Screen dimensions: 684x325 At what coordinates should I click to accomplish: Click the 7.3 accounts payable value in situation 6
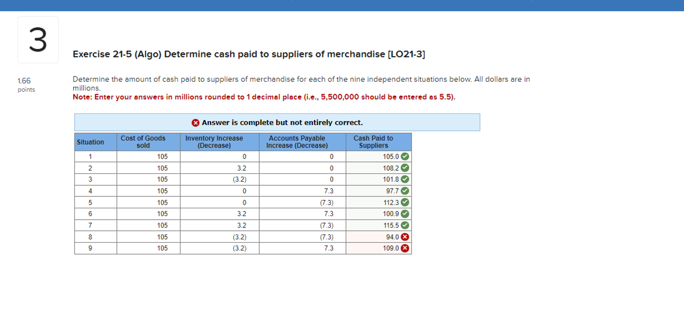[x=328, y=214]
